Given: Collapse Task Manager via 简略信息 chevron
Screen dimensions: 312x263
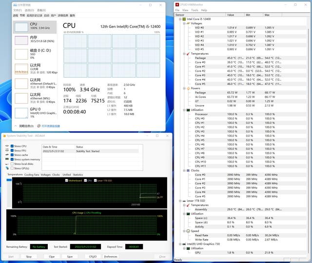Looking at the screenshot, I should tap(16, 126).
